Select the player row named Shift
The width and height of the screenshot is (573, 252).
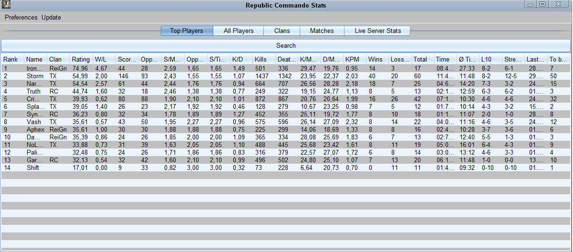pyautogui.click(x=286, y=168)
